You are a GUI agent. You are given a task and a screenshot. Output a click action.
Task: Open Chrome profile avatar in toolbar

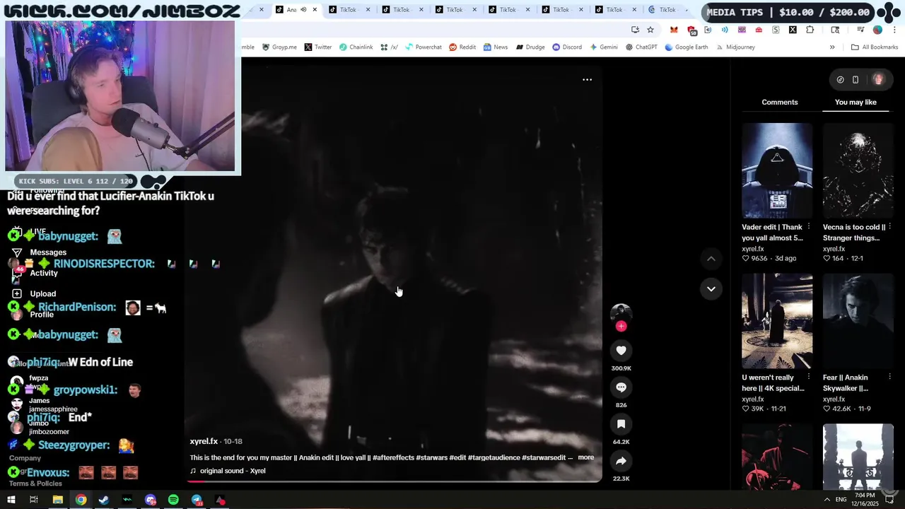point(877,30)
